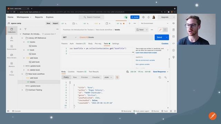Viewport: 221px width, 124px height.
Task: Open the Cookies link near the request tabs
Action: coord(165,44)
